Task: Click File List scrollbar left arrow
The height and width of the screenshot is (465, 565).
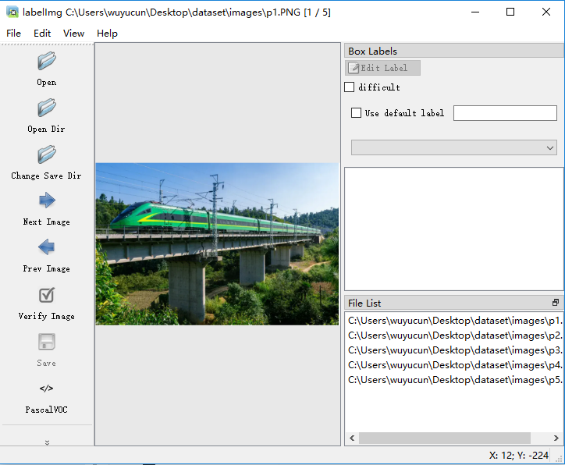Action: tap(352, 438)
